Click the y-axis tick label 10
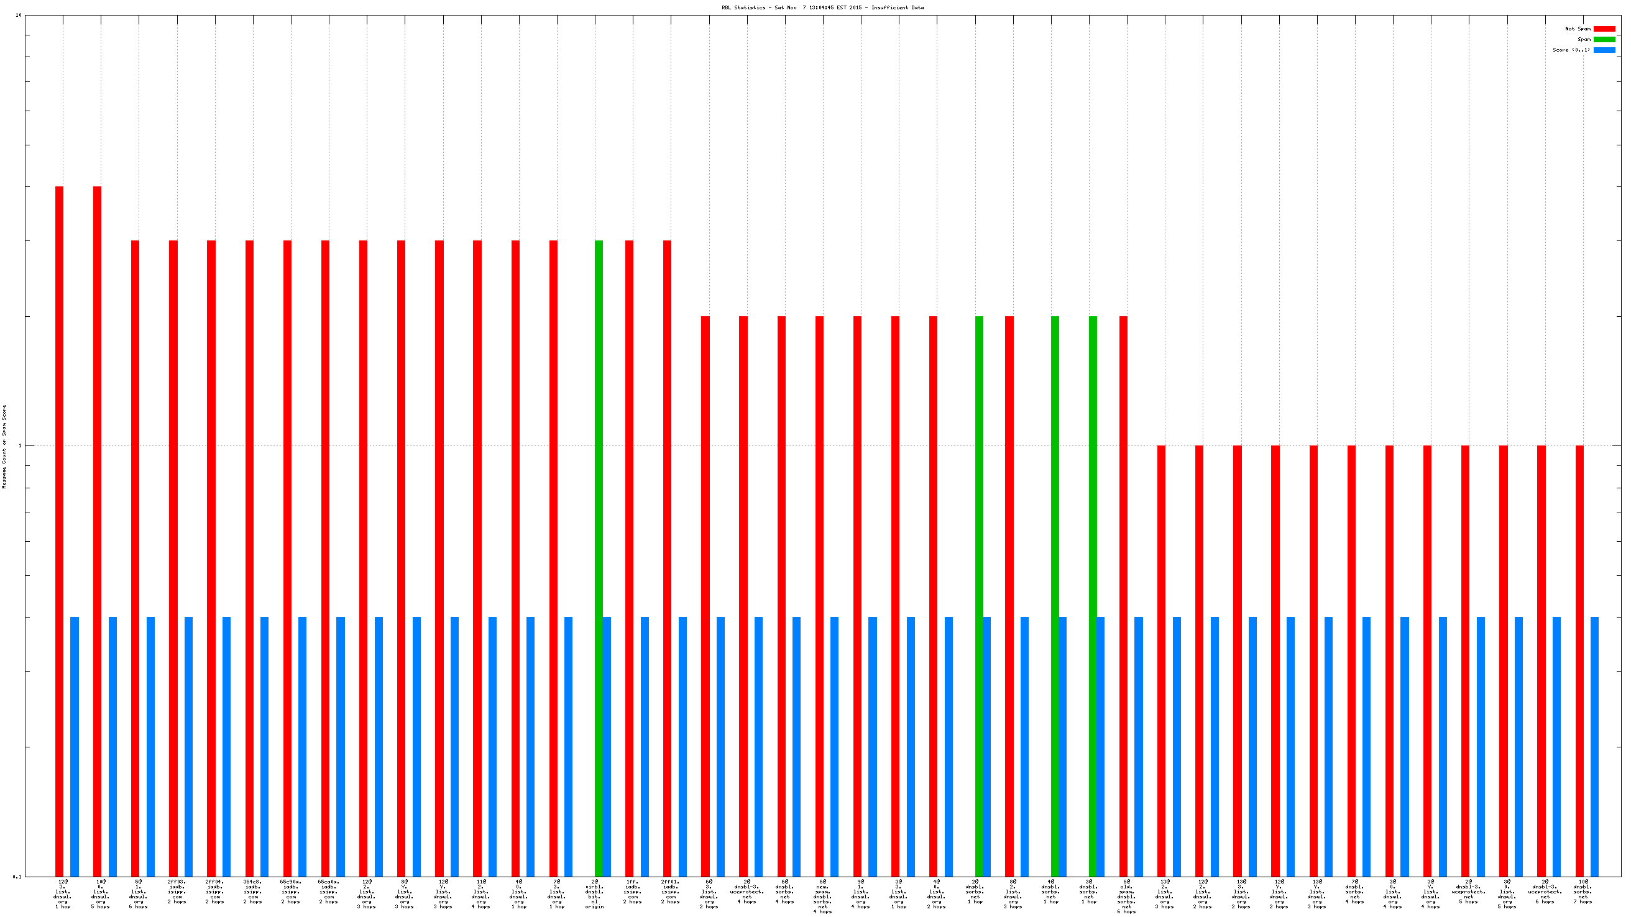 [18, 15]
